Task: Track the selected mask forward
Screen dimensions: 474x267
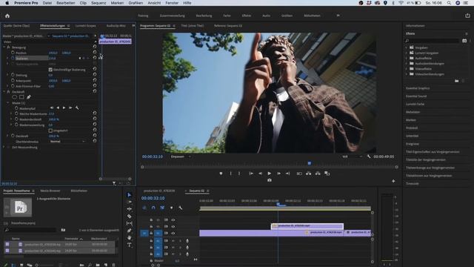Action: (64, 108)
